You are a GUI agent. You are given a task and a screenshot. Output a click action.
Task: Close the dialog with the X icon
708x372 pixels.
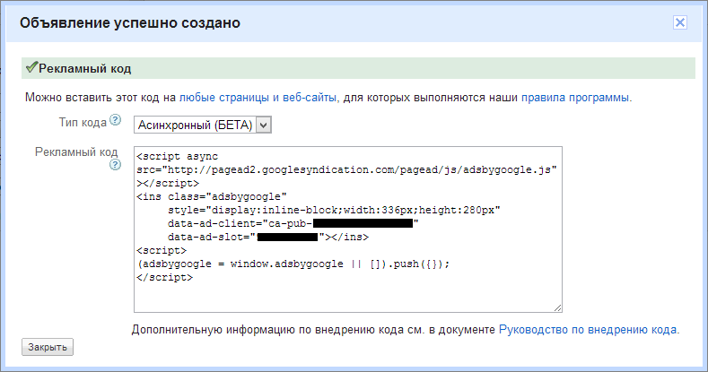coord(681,22)
